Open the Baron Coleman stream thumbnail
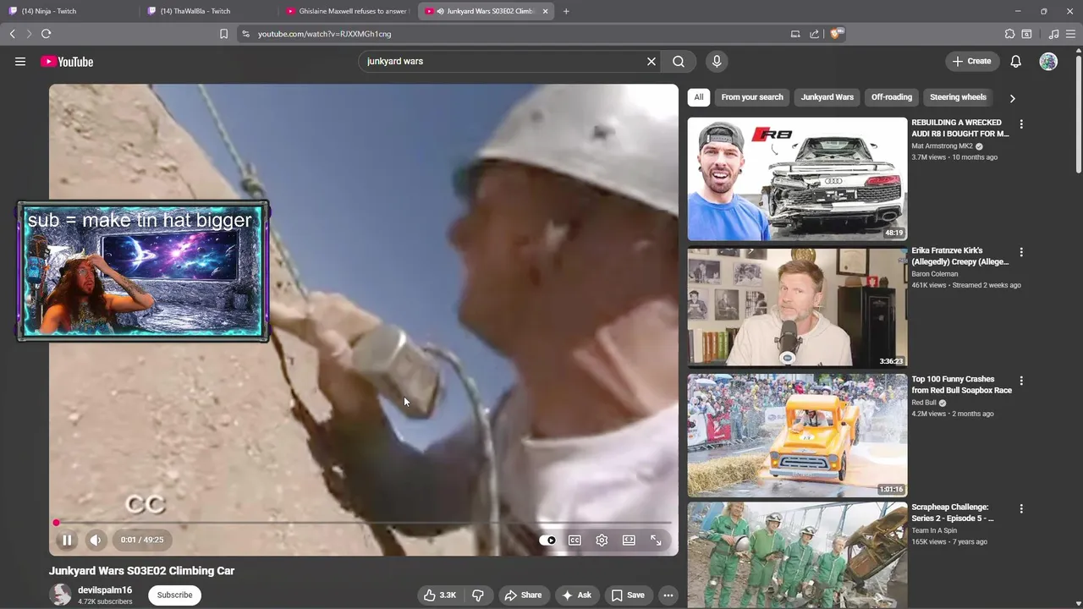The height and width of the screenshot is (609, 1083). pos(797,307)
